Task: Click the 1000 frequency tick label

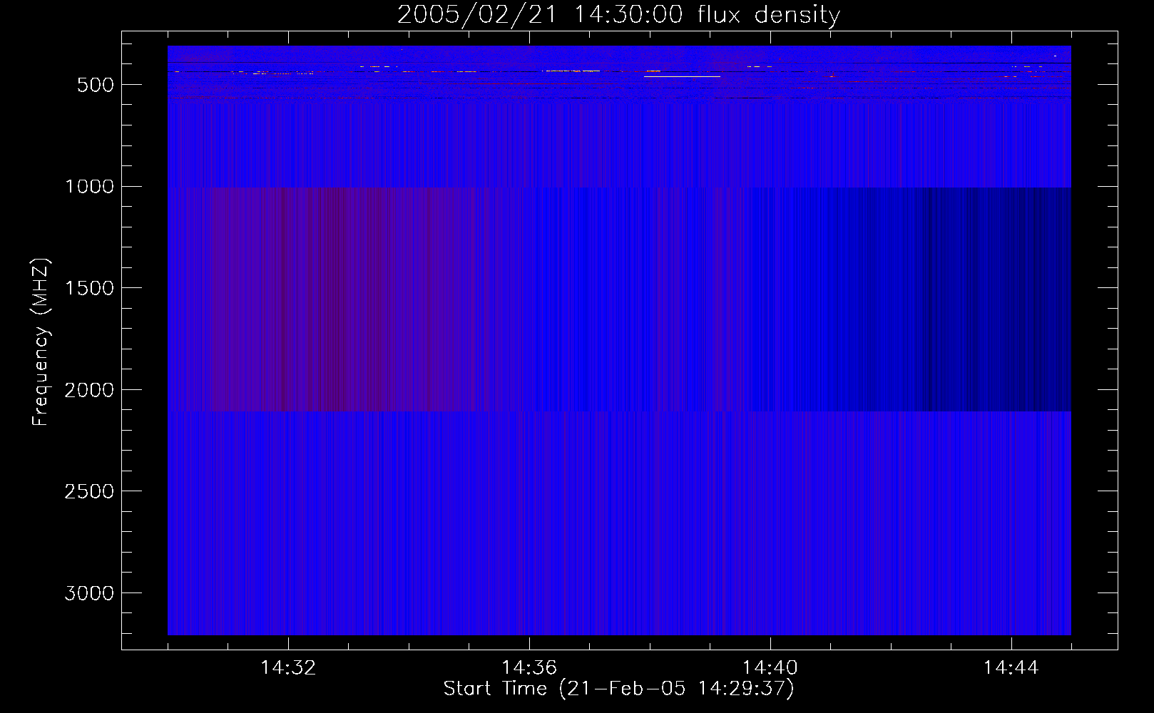Action: (89, 187)
